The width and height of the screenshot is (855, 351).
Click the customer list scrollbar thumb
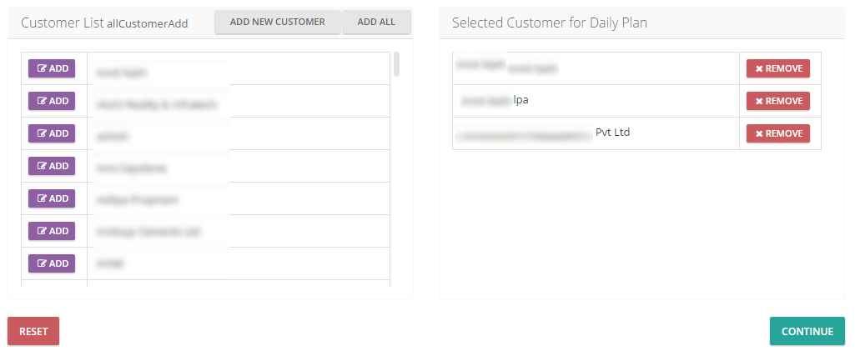pyautogui.click(x=396, y=64)
